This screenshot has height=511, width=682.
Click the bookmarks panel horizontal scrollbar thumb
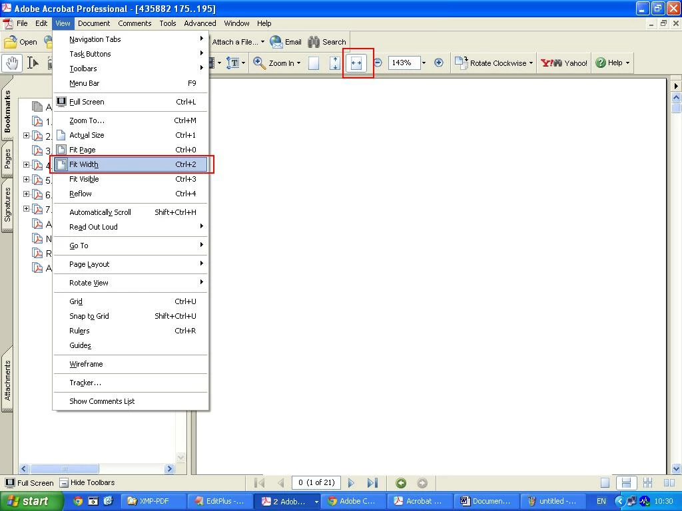coord(65,469)
